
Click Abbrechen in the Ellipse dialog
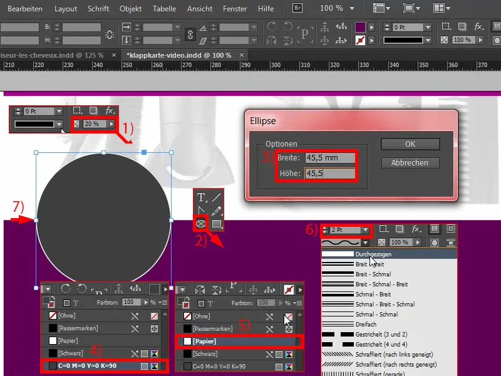tap(410, 163)
